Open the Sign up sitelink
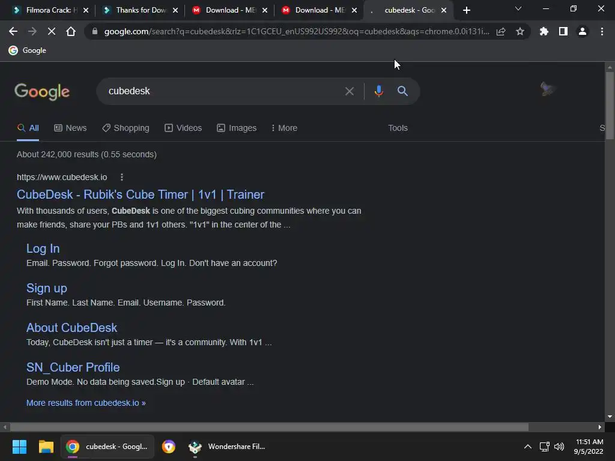 click(x=47, y=288)
